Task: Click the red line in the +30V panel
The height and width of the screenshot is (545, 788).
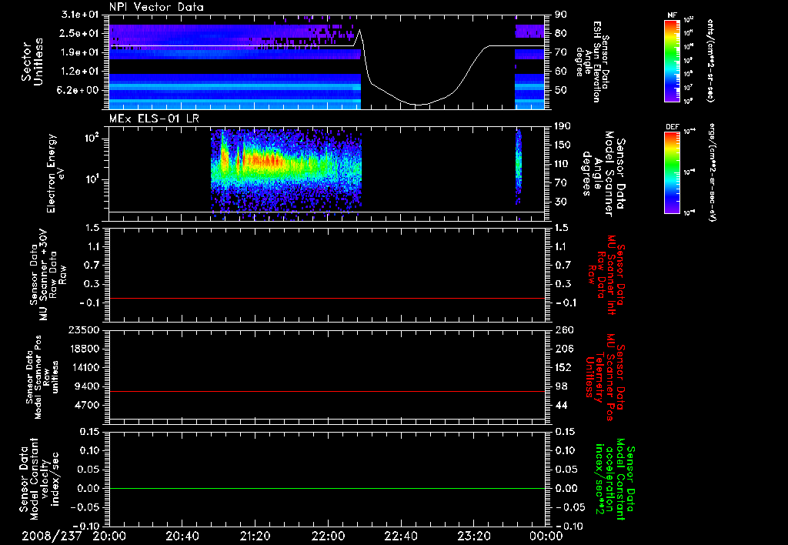Action: point(327,298)
